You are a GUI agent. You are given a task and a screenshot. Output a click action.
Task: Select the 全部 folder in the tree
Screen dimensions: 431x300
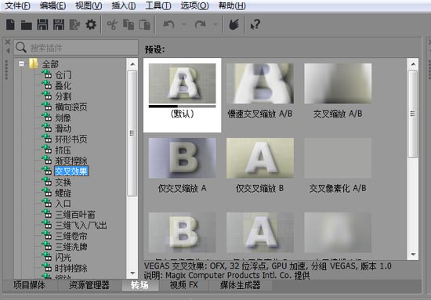pos(50,64)
